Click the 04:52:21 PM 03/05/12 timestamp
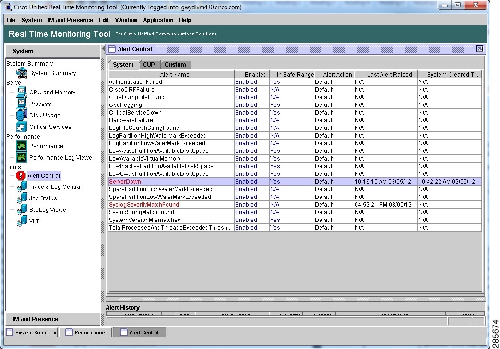 click(x=383, y=205)
